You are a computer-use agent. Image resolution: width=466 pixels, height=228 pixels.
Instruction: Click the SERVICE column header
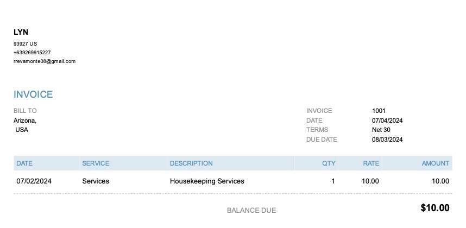coord(96,163)
